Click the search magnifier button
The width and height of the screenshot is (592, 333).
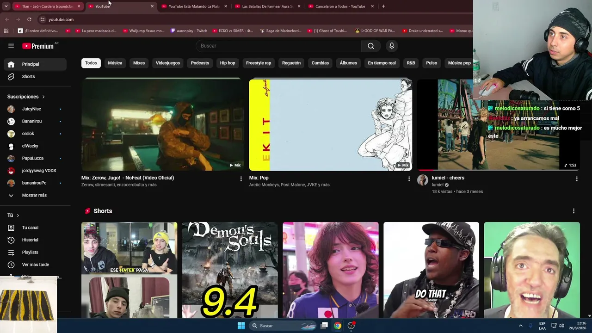[x=371, y=46]
